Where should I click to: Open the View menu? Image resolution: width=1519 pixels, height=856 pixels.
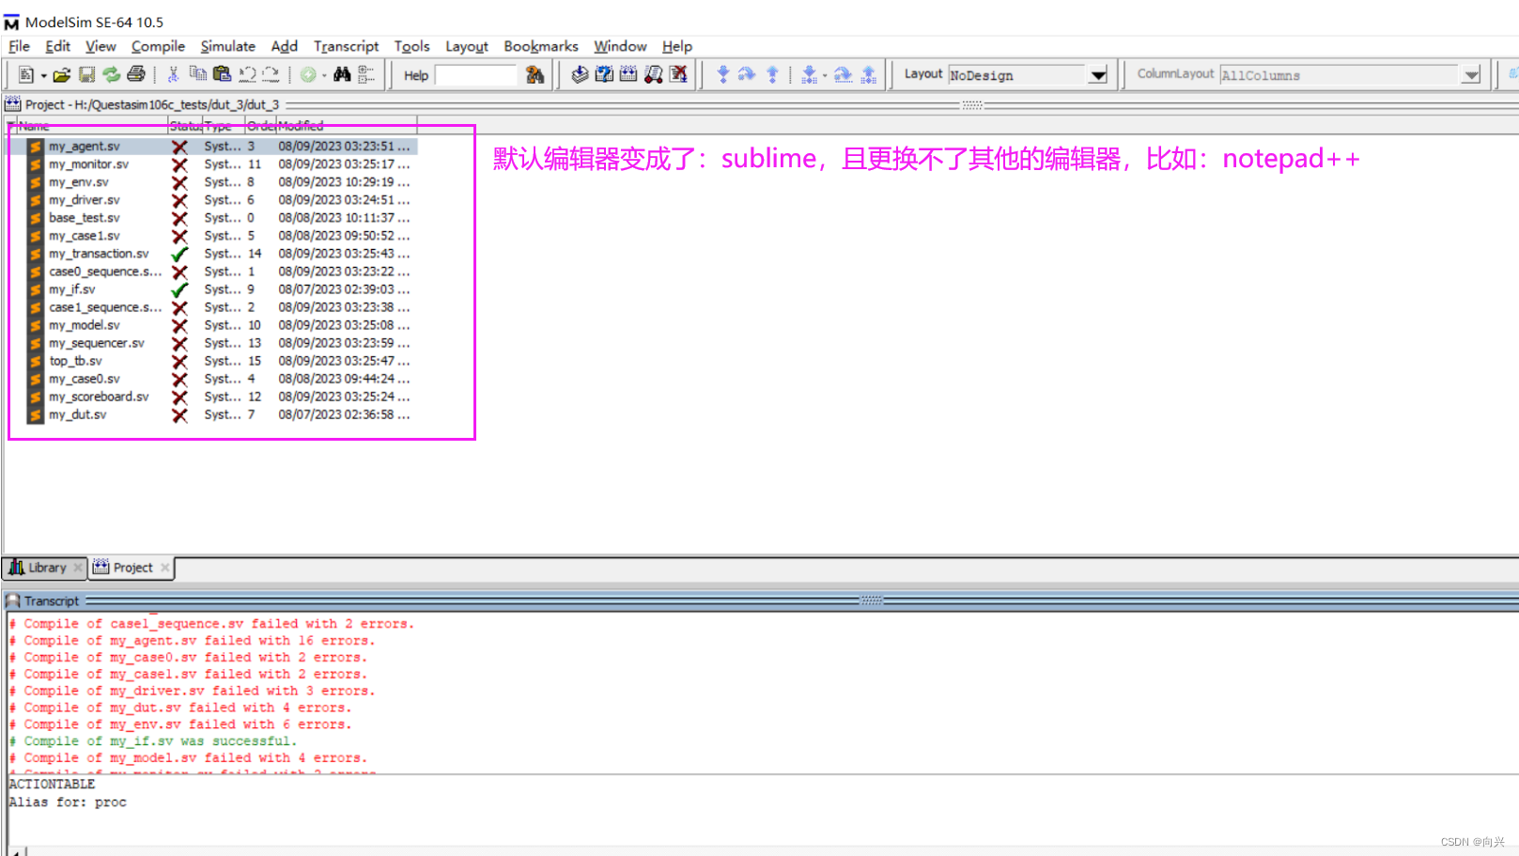click(101, 46)
